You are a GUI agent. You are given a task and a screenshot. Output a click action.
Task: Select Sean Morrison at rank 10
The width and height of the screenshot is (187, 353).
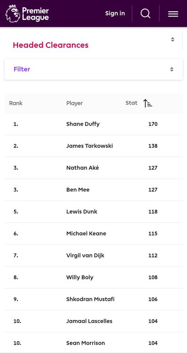tap(86, 343)
